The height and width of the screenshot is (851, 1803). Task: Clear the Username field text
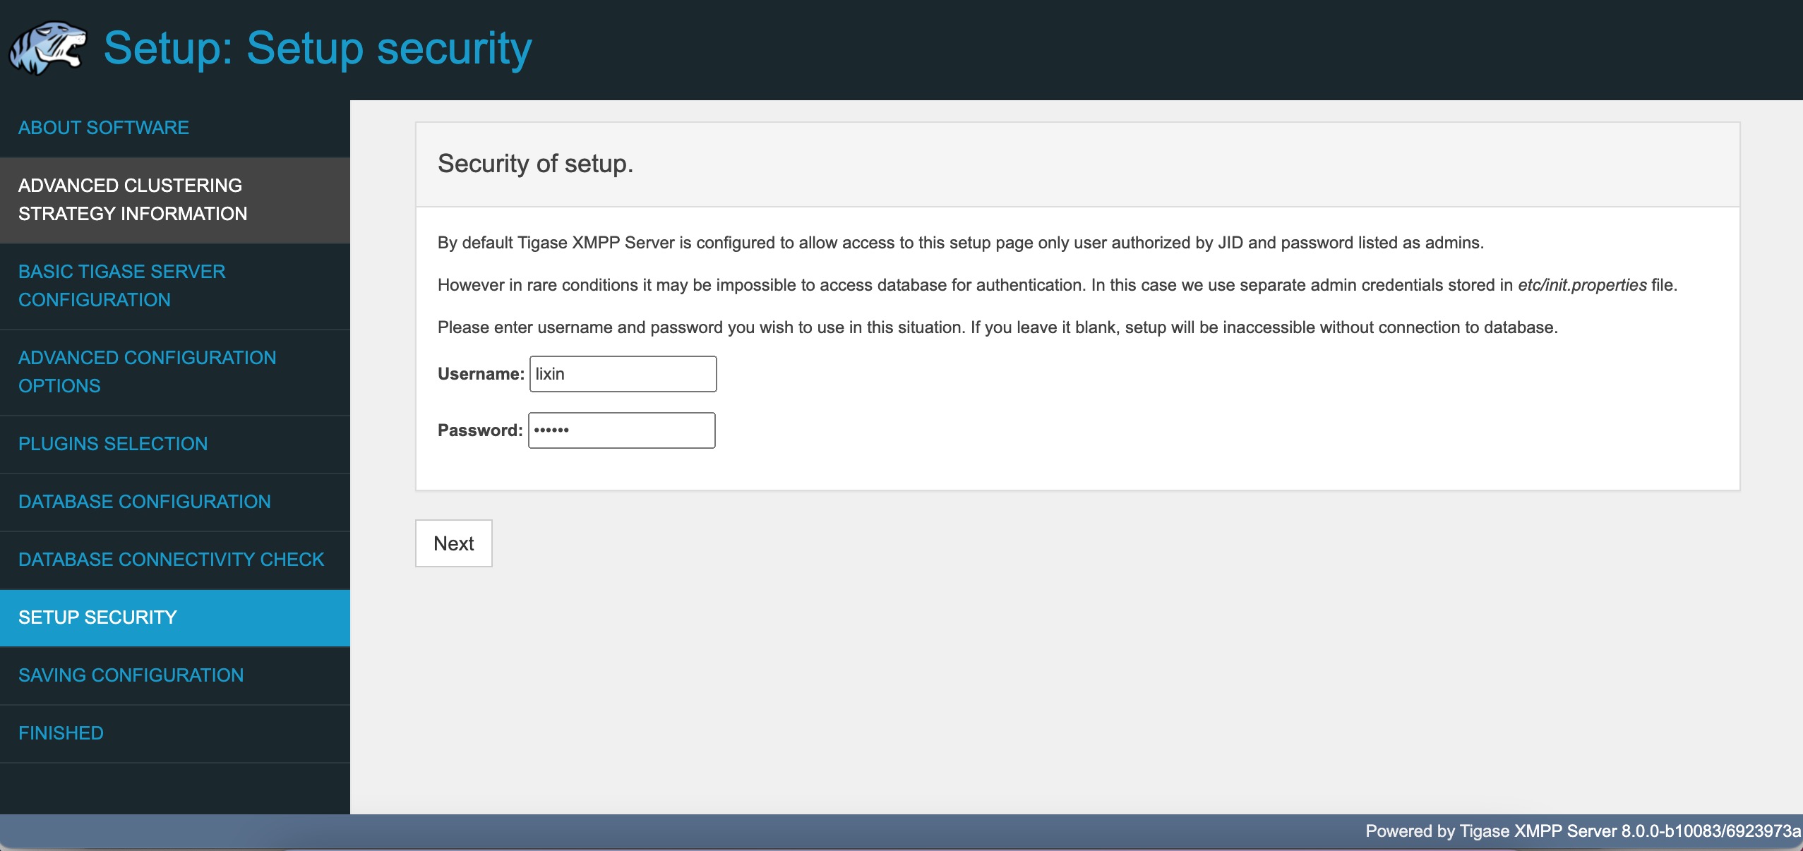tap(622, 373)
